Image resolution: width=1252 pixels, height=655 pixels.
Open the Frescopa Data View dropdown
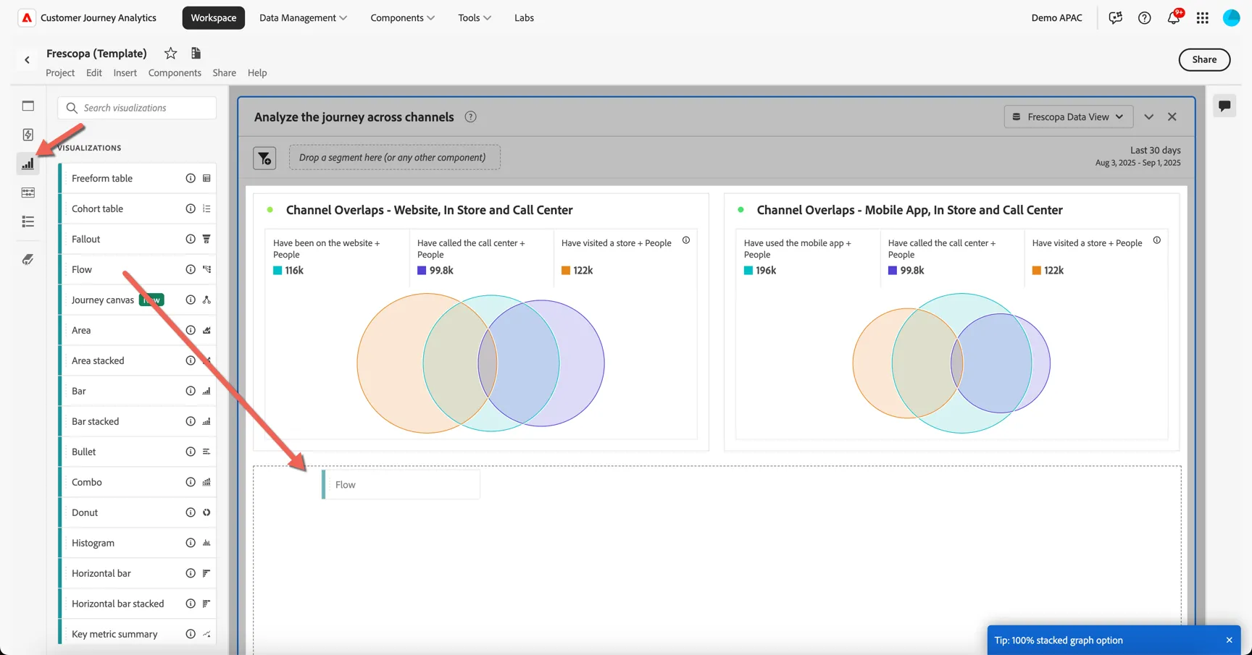pyautogui.click(x=1068, y=117)
